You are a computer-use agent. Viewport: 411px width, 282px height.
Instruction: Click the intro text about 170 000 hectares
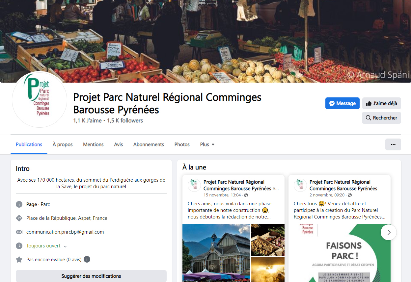[x=91, y=183]
